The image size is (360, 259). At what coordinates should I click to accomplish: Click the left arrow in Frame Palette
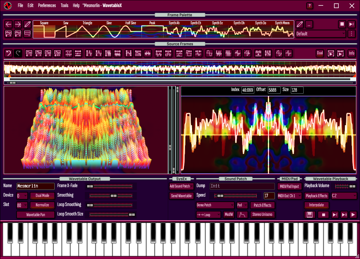pyautogui.click(x=8, y=24)
